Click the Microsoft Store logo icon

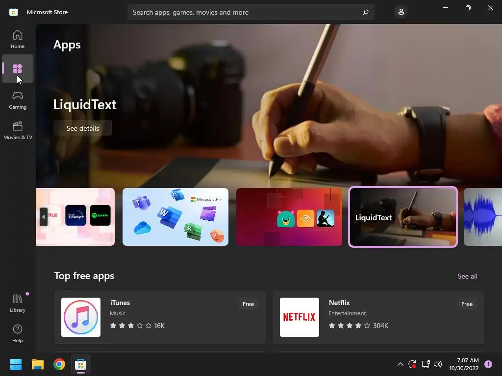click(13, 12)
